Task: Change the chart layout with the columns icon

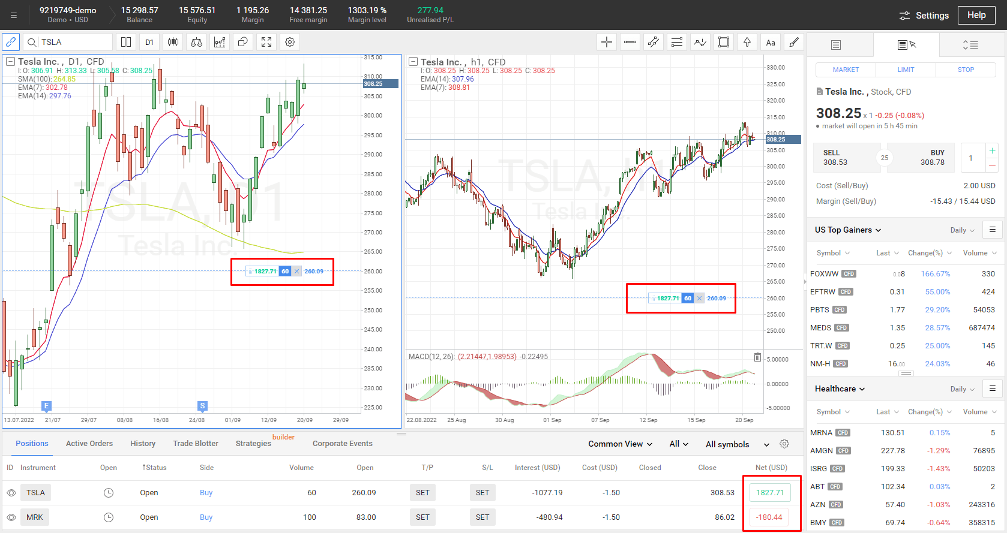Action: (126, 42)
